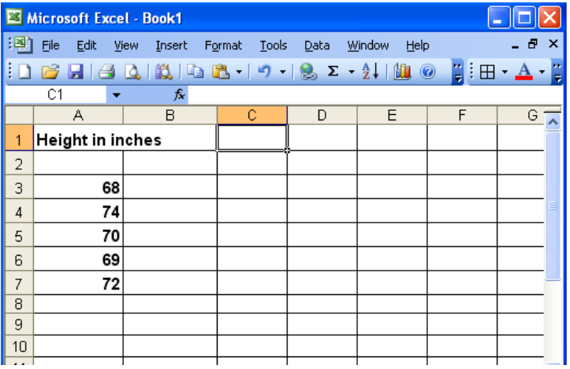
Task: Select cell A4 containing 74
Action: click(78, 211)
